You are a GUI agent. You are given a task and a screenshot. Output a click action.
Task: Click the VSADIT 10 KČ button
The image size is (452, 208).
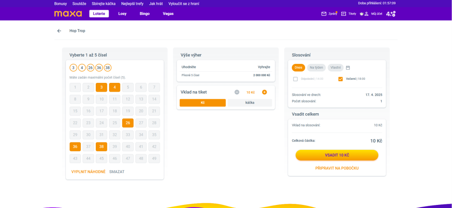point(337,155)
